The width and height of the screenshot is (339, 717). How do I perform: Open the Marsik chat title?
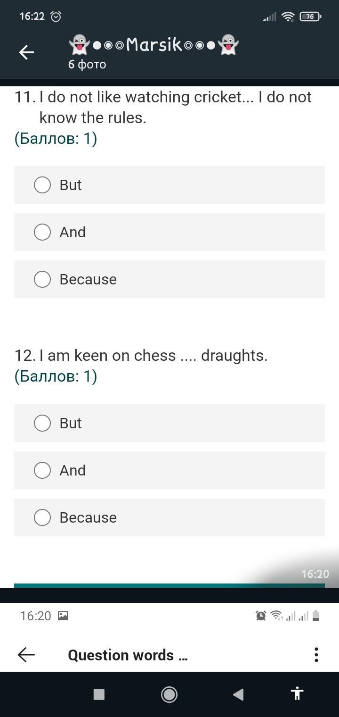pos(154,45)
